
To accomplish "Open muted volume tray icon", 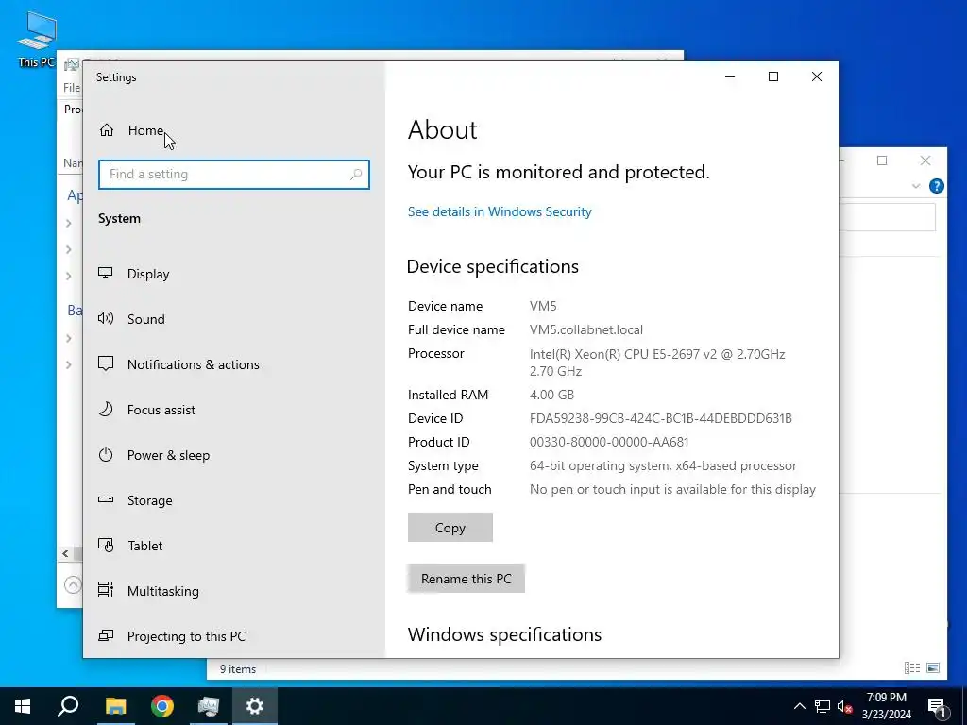I will 845,706.
